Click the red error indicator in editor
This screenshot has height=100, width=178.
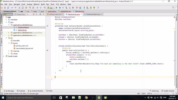coord(174,17)
